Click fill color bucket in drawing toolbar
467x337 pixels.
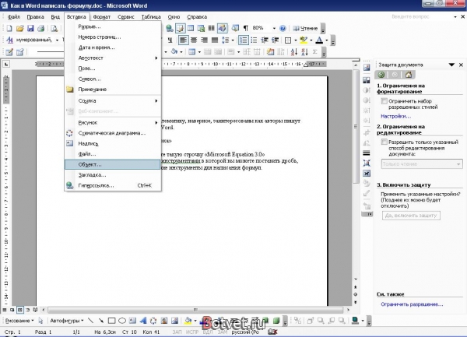click(188, 321)
